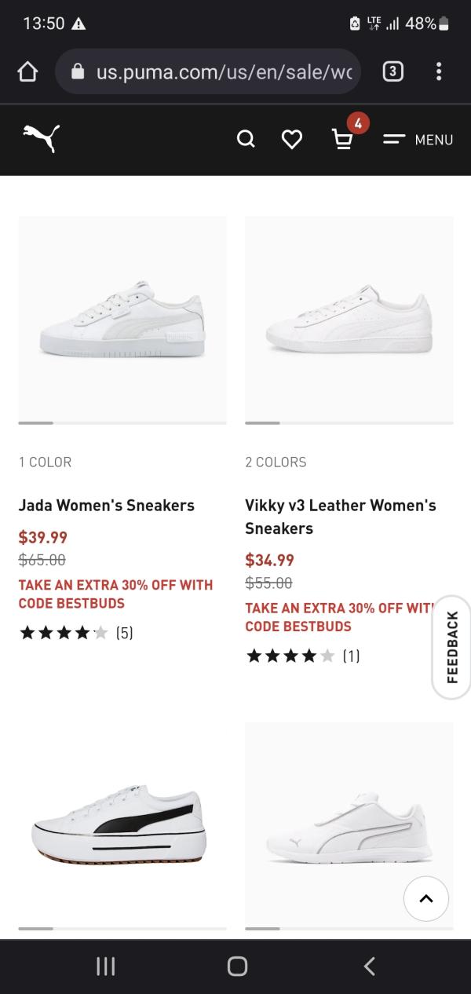This screenshot has height=994, width=471.
Task: Open the Feedback side tab
Action: pyautogui.click(x=452, y=647)
